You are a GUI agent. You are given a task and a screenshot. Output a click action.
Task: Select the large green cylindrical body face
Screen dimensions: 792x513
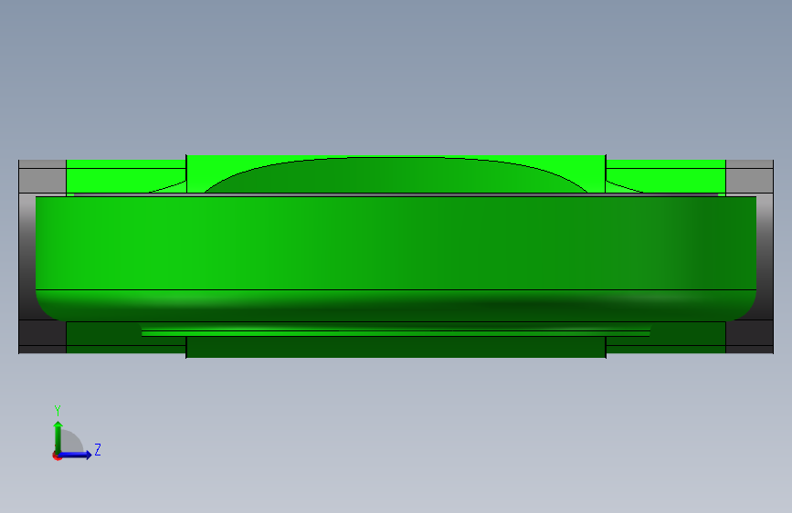pos(396,243)
